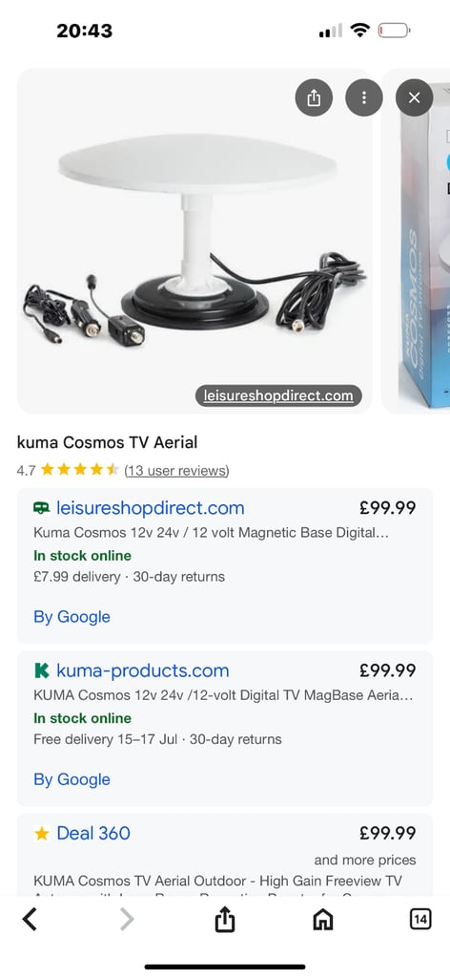Tap the browser forward arrow
Screen dimensions: 450x978
127,920
